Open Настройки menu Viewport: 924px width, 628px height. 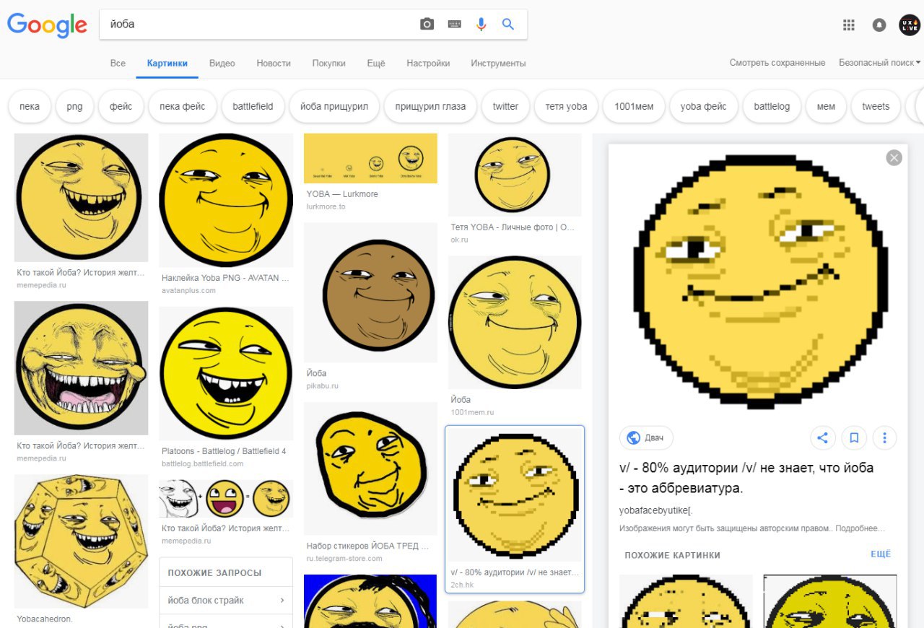(x=428, y=64)
